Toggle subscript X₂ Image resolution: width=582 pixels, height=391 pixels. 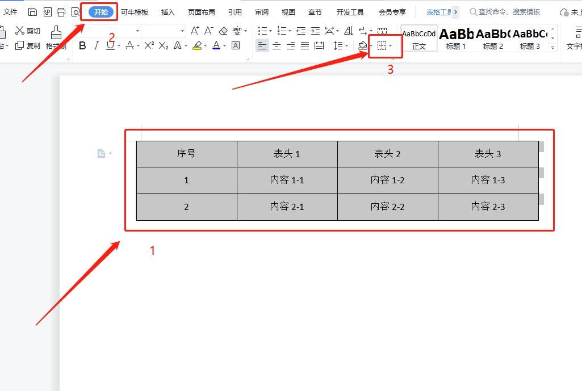point(164,45)
